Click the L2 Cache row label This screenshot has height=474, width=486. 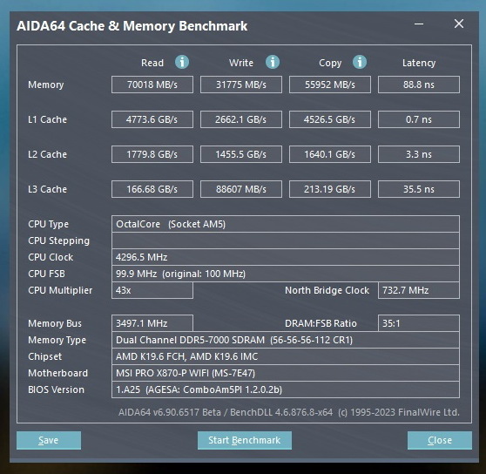click(47, 154)
